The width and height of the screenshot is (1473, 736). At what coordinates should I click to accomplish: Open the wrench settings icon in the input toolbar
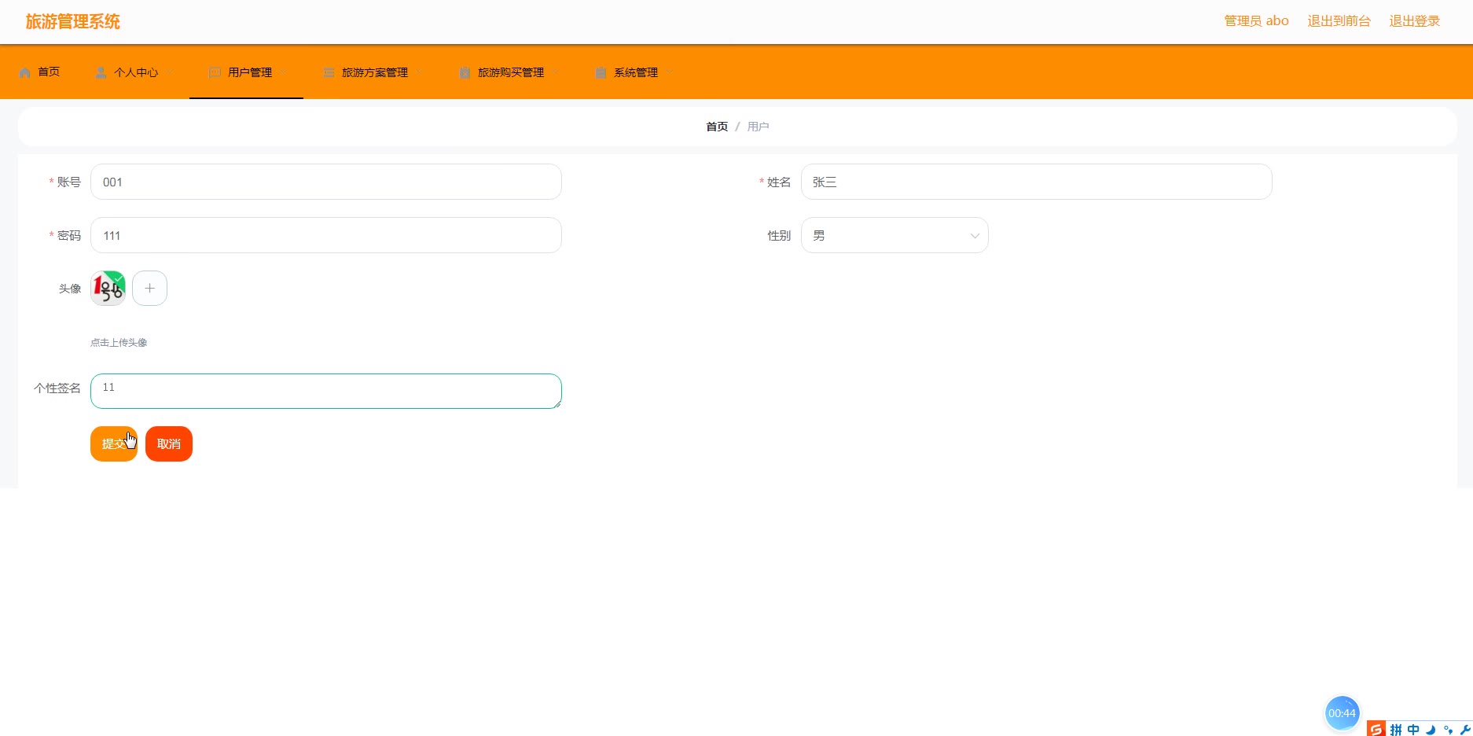(x=1464, y=730)
